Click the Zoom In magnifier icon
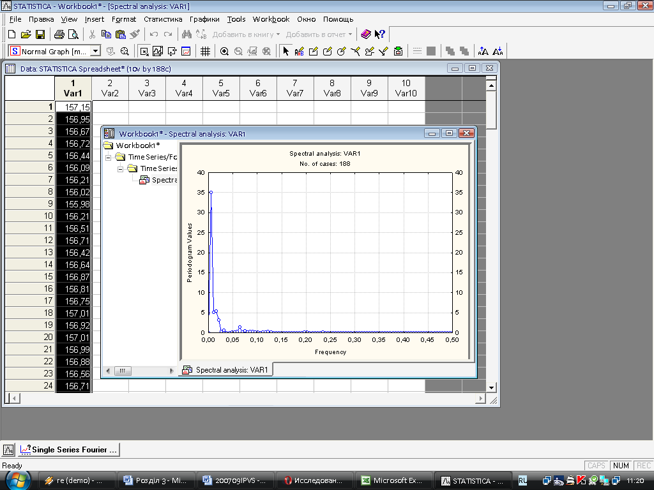 point(224,52)
